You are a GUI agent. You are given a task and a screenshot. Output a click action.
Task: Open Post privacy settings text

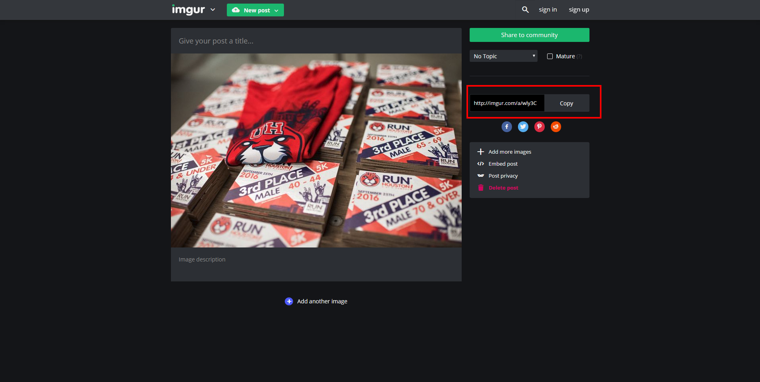pos(503,176)
